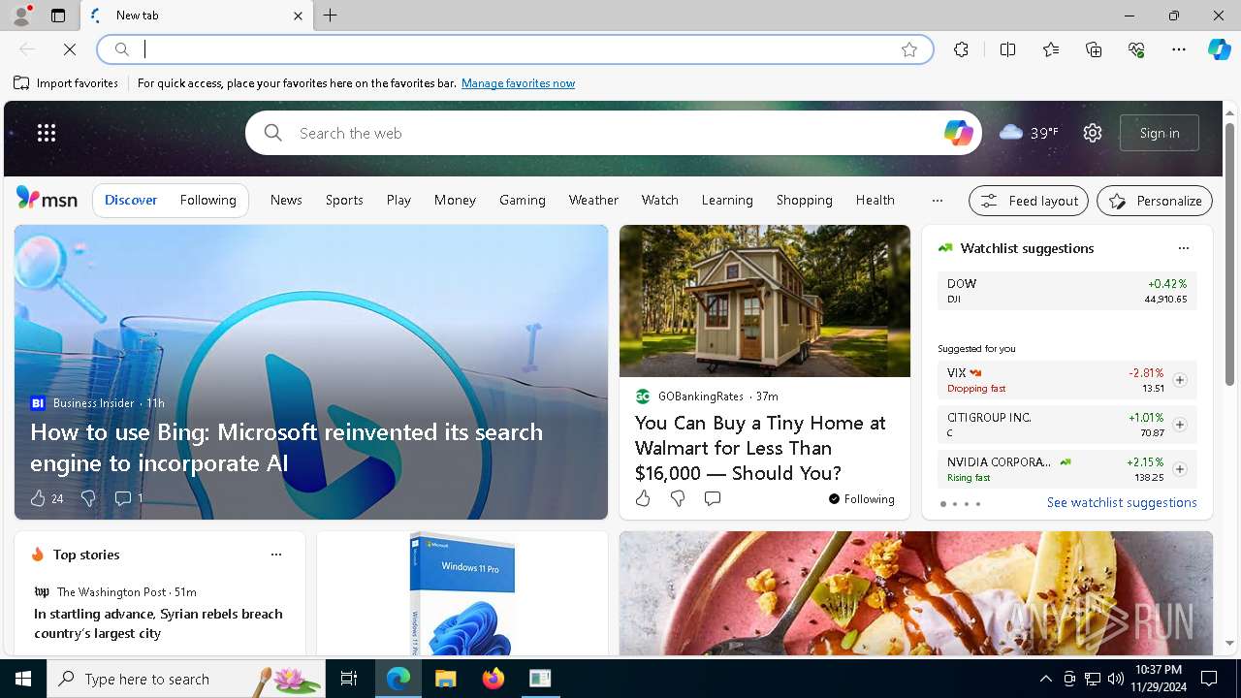Open the DOW index row

point(1067,291)
